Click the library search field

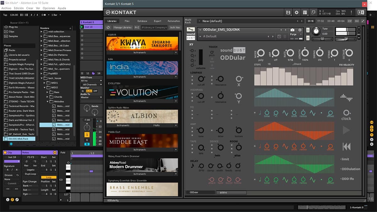[154, 27]
